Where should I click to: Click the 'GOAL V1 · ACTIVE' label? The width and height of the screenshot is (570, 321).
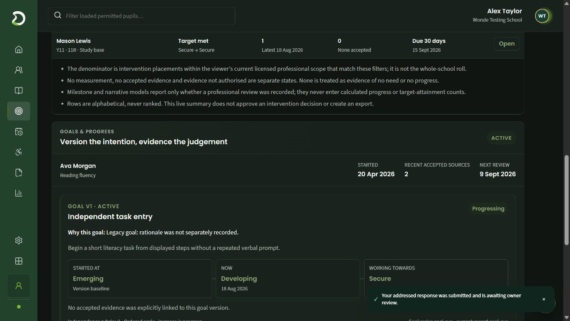click(x=94, y=206)
